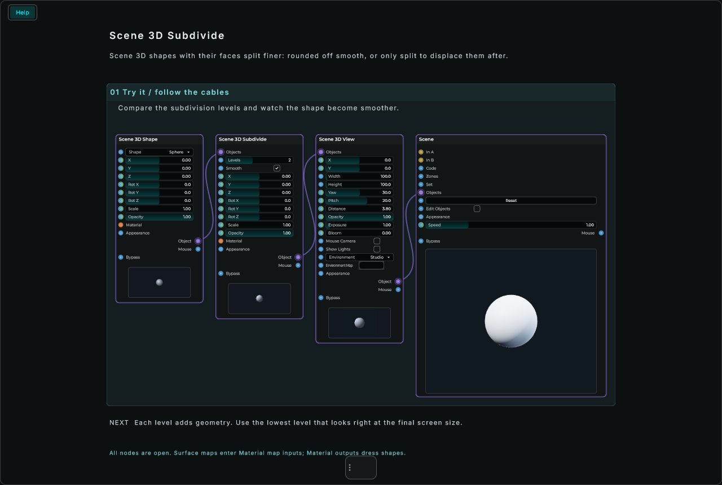
Task: Click the Objects input port on Scene node
Action: (421, 193)
